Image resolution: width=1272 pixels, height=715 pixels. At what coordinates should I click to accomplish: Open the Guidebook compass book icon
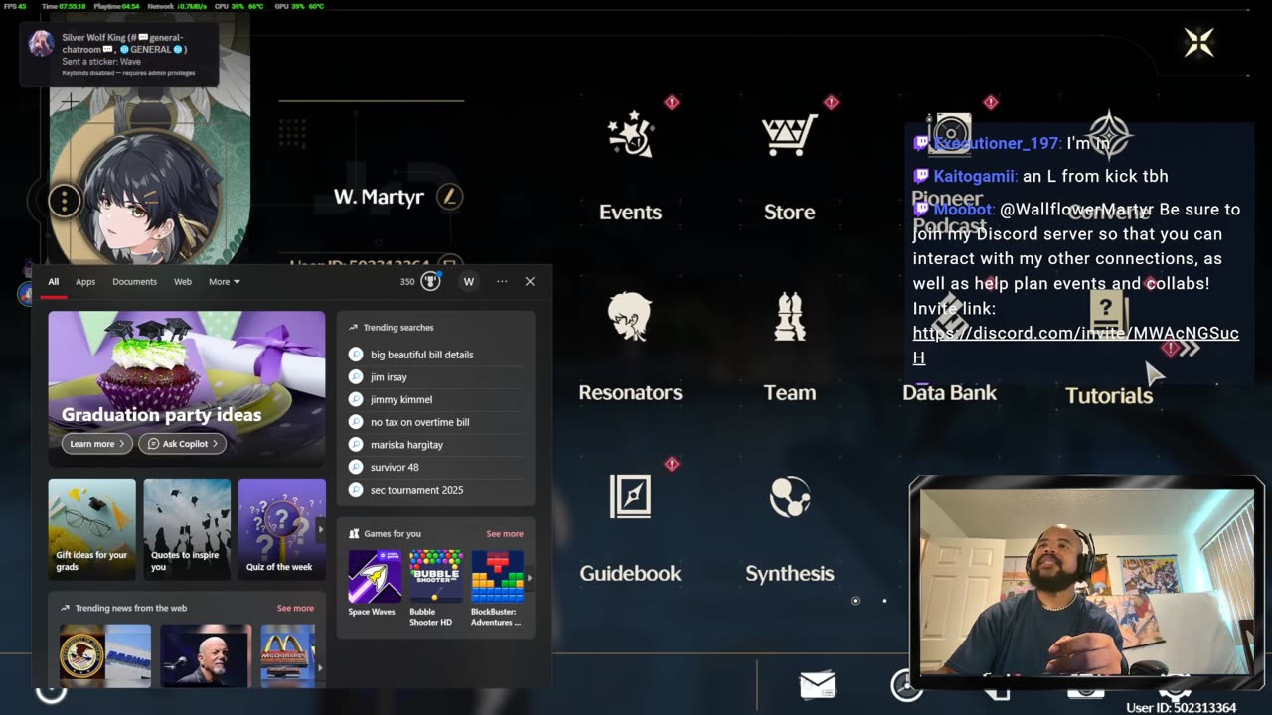pos(630,497)
